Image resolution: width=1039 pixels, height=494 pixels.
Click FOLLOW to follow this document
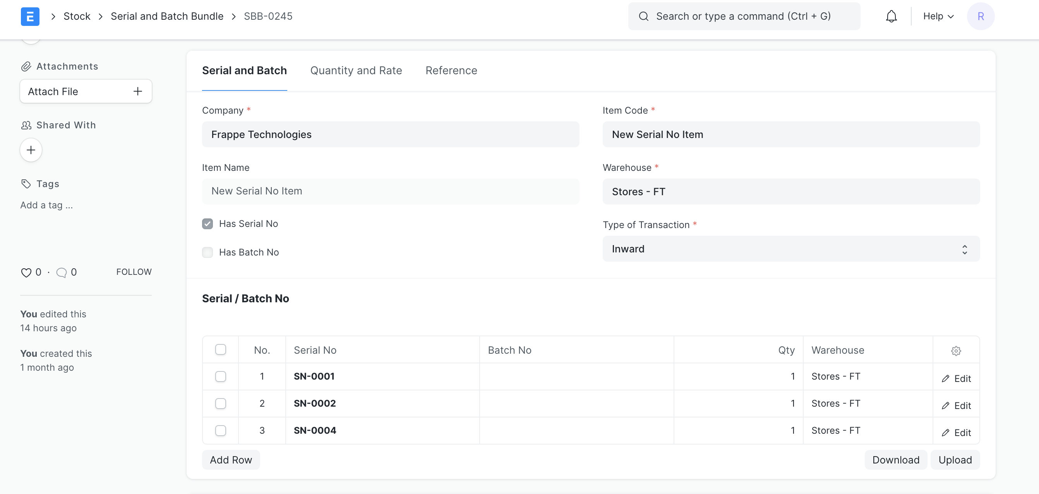[x=134, y=272]
